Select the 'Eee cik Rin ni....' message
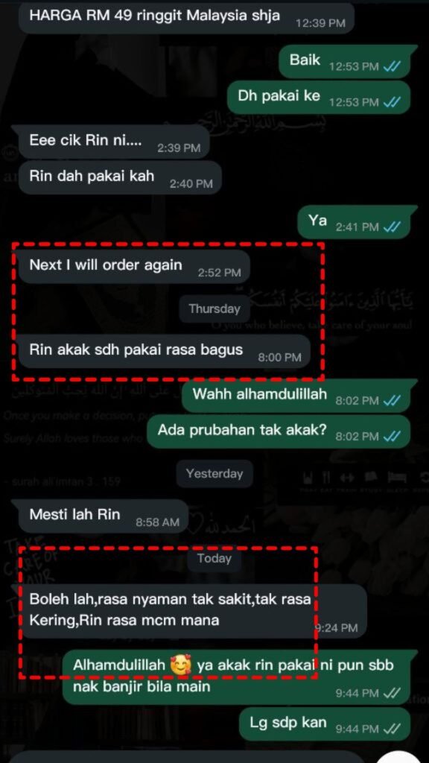The height and width of the screenshot is (763, 429). click(x=114, y=142)
